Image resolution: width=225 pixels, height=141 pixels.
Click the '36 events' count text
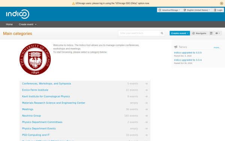click(x=132, y=109)
